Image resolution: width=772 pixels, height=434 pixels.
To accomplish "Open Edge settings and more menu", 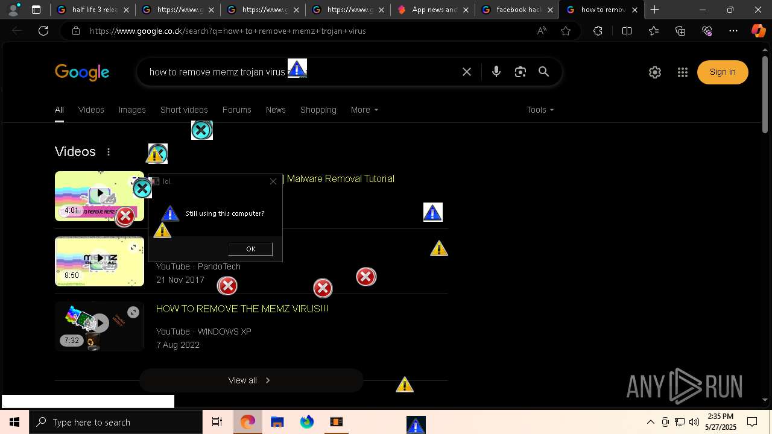I will click(x=733, y=31).
